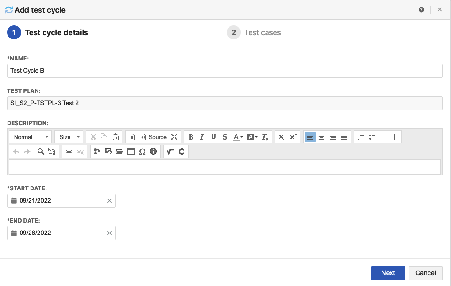Open the math formula editor icon
The width and height of the screenshot is (451, 286).
pyautogui.click(x=170, y=151)
